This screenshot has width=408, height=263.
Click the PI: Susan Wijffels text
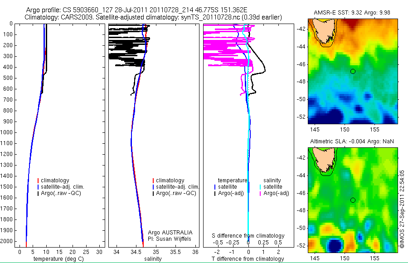(170, 239)
